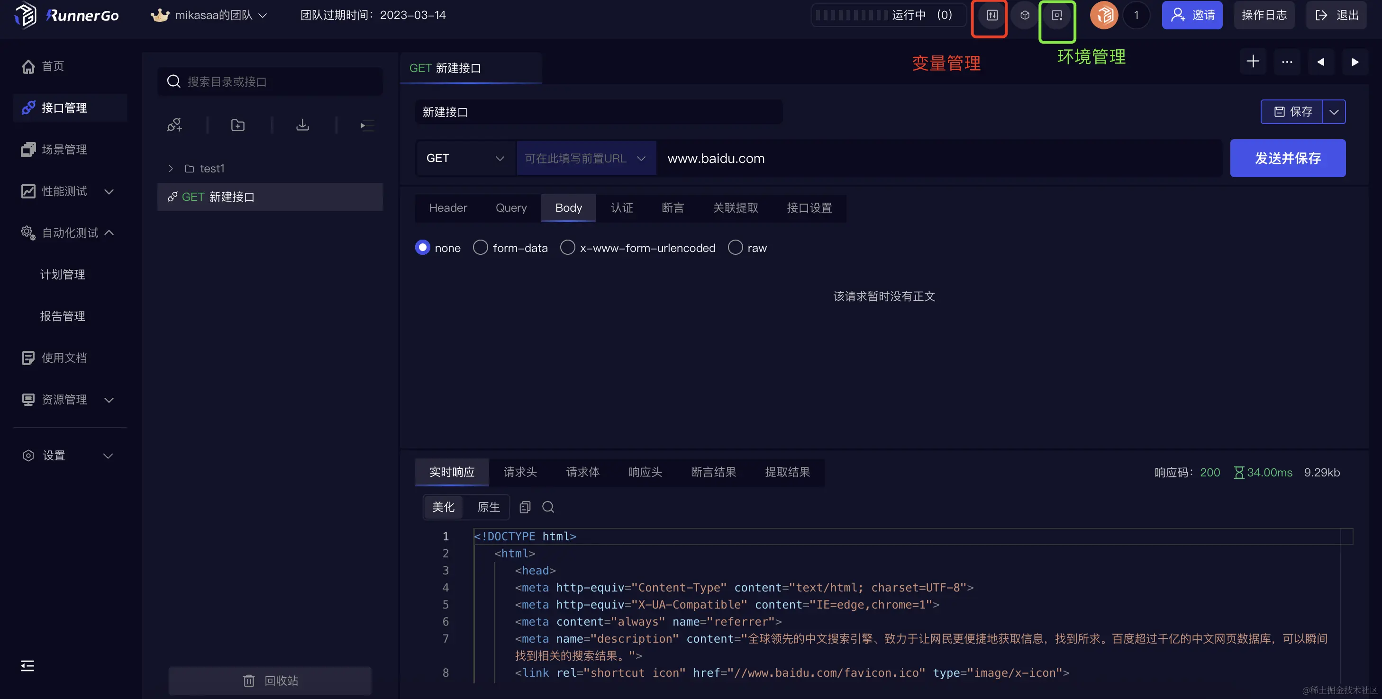Switch to the Header tab
Image resolution: width=1382 pixels, height=699 pixels.
coord(447,208)
